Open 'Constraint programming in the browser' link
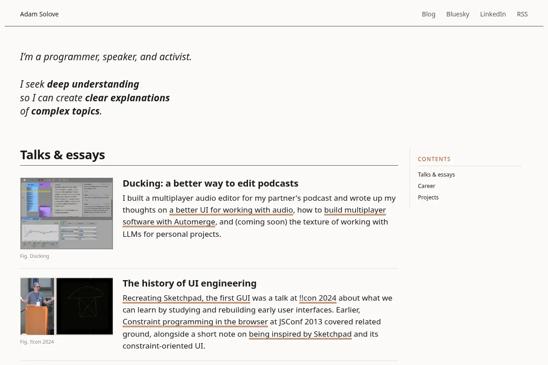548x365 pixels. pos(195,322)
